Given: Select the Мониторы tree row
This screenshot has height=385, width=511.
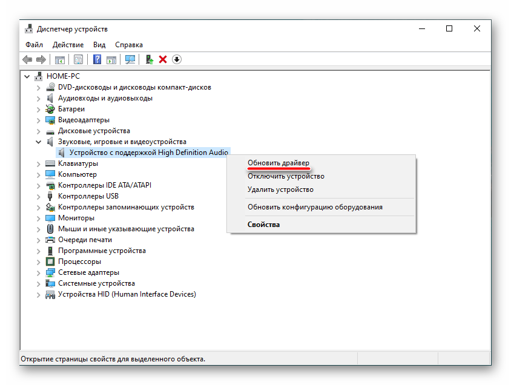Looking at the screenshot, I should (x=76, y=217).
